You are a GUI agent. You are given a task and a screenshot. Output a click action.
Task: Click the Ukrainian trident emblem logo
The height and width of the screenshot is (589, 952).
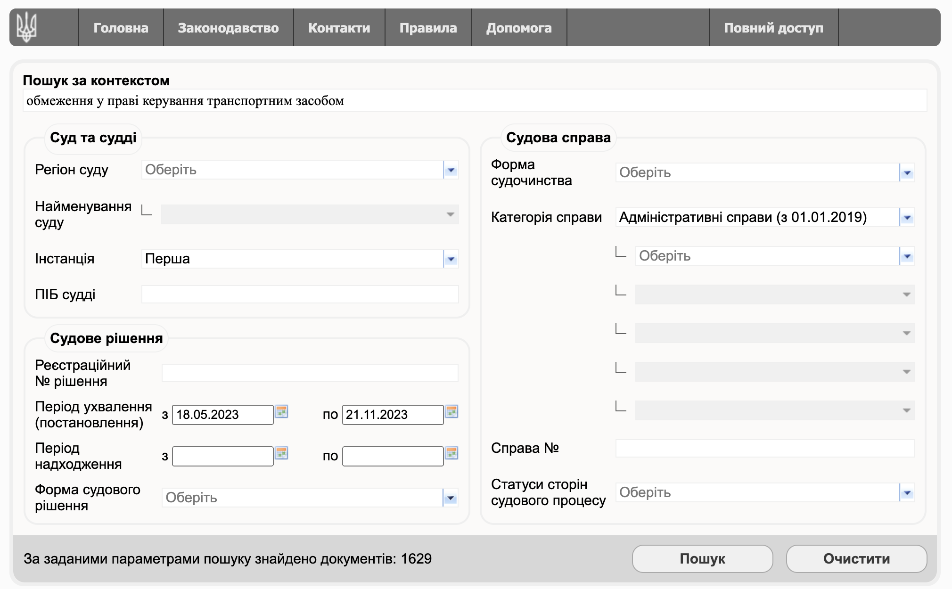tap(26, 27)
